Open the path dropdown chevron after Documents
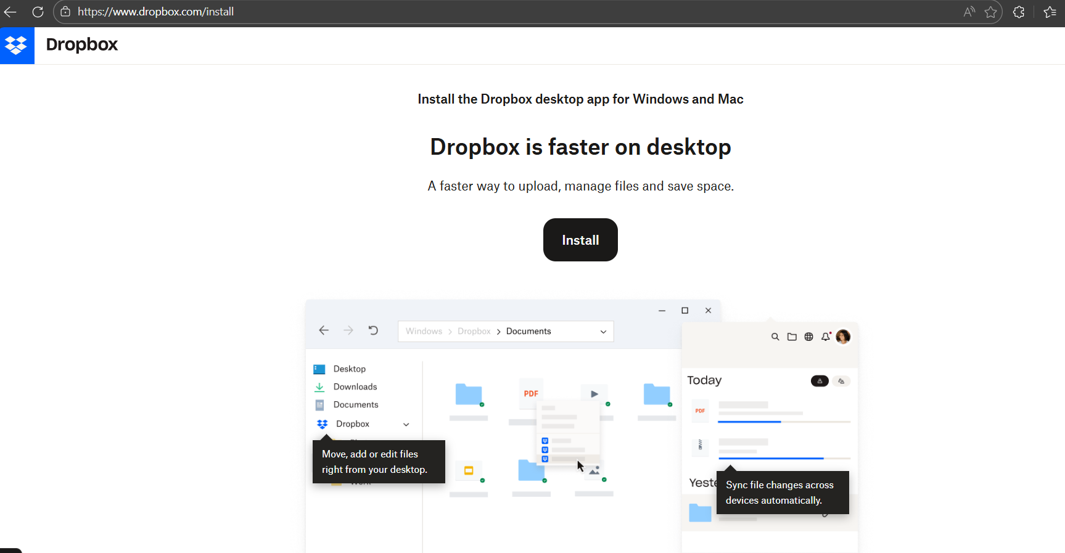The image size is (1065, 553). point(603,332)
